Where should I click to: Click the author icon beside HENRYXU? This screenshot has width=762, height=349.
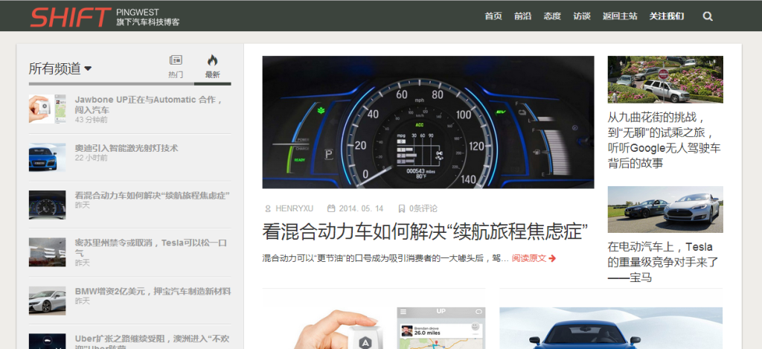(x=267, y=208)
